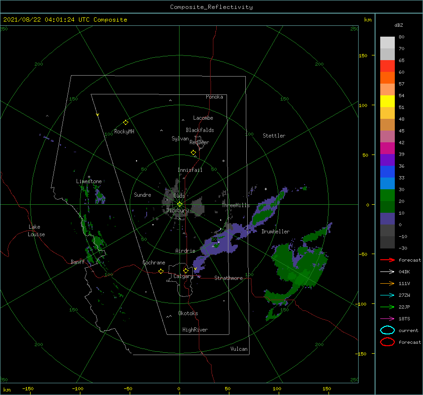Viewport: 423px width, 395px height.
Task: Click the yellow diamond marker near RockyMH
Action: (x=125, y=123)
